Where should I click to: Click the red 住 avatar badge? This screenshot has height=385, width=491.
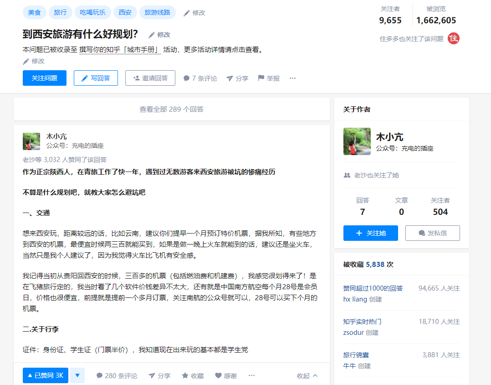pos(454,39)
